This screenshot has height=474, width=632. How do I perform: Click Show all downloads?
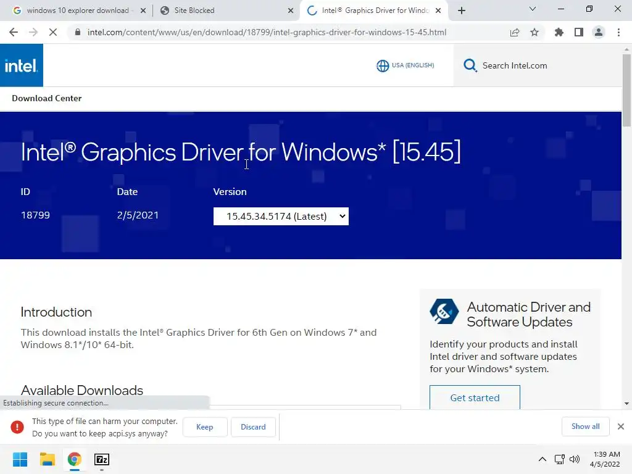(x=585, y=426)
